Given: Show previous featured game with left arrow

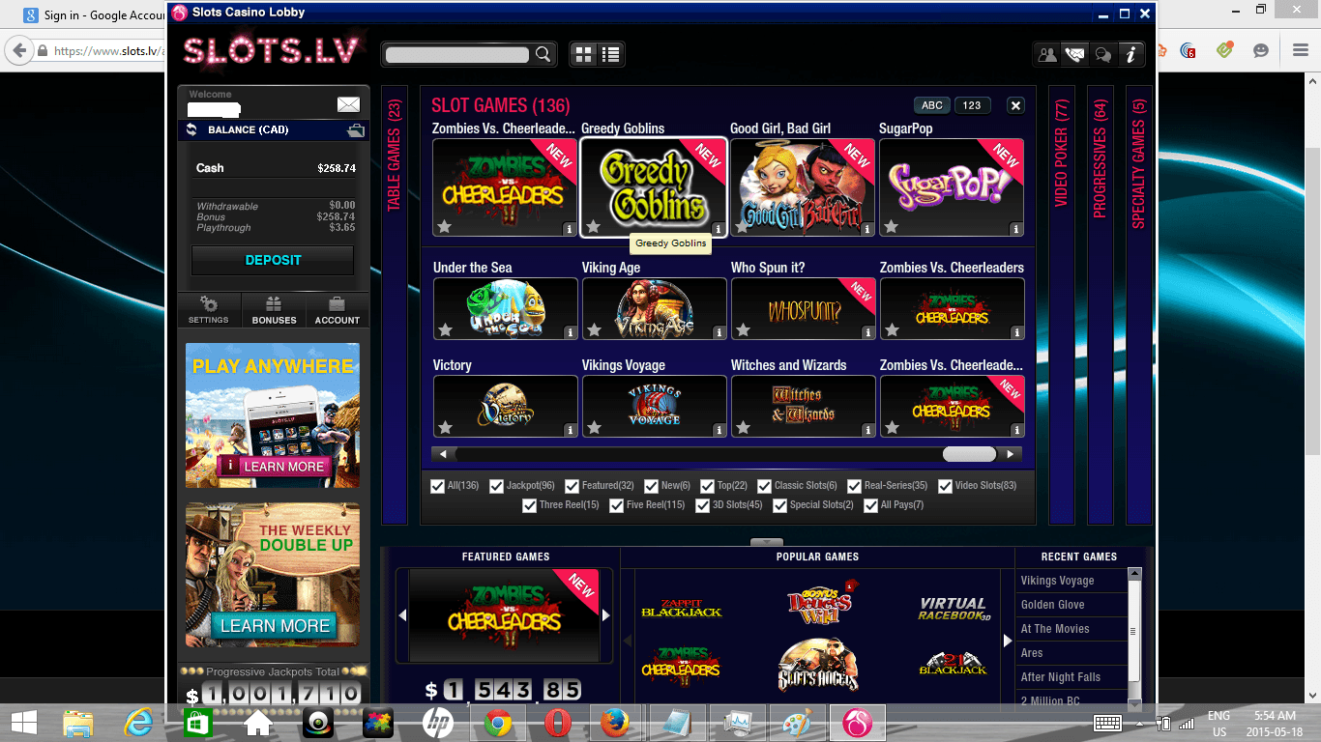Looking at the screenshot, I should [402, 614].
